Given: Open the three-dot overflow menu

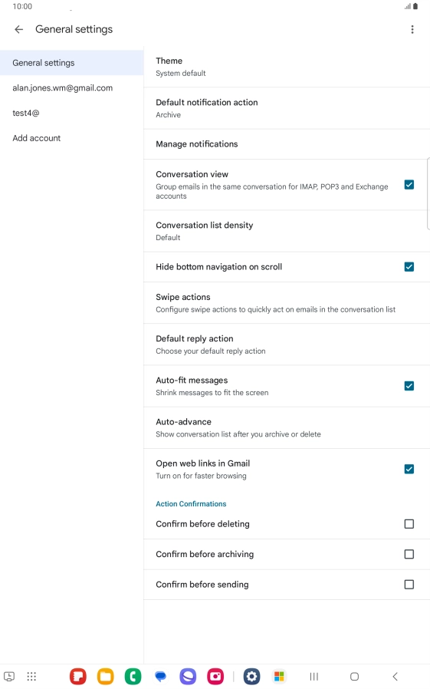Looking at the screenshot, I should point(412,29).
